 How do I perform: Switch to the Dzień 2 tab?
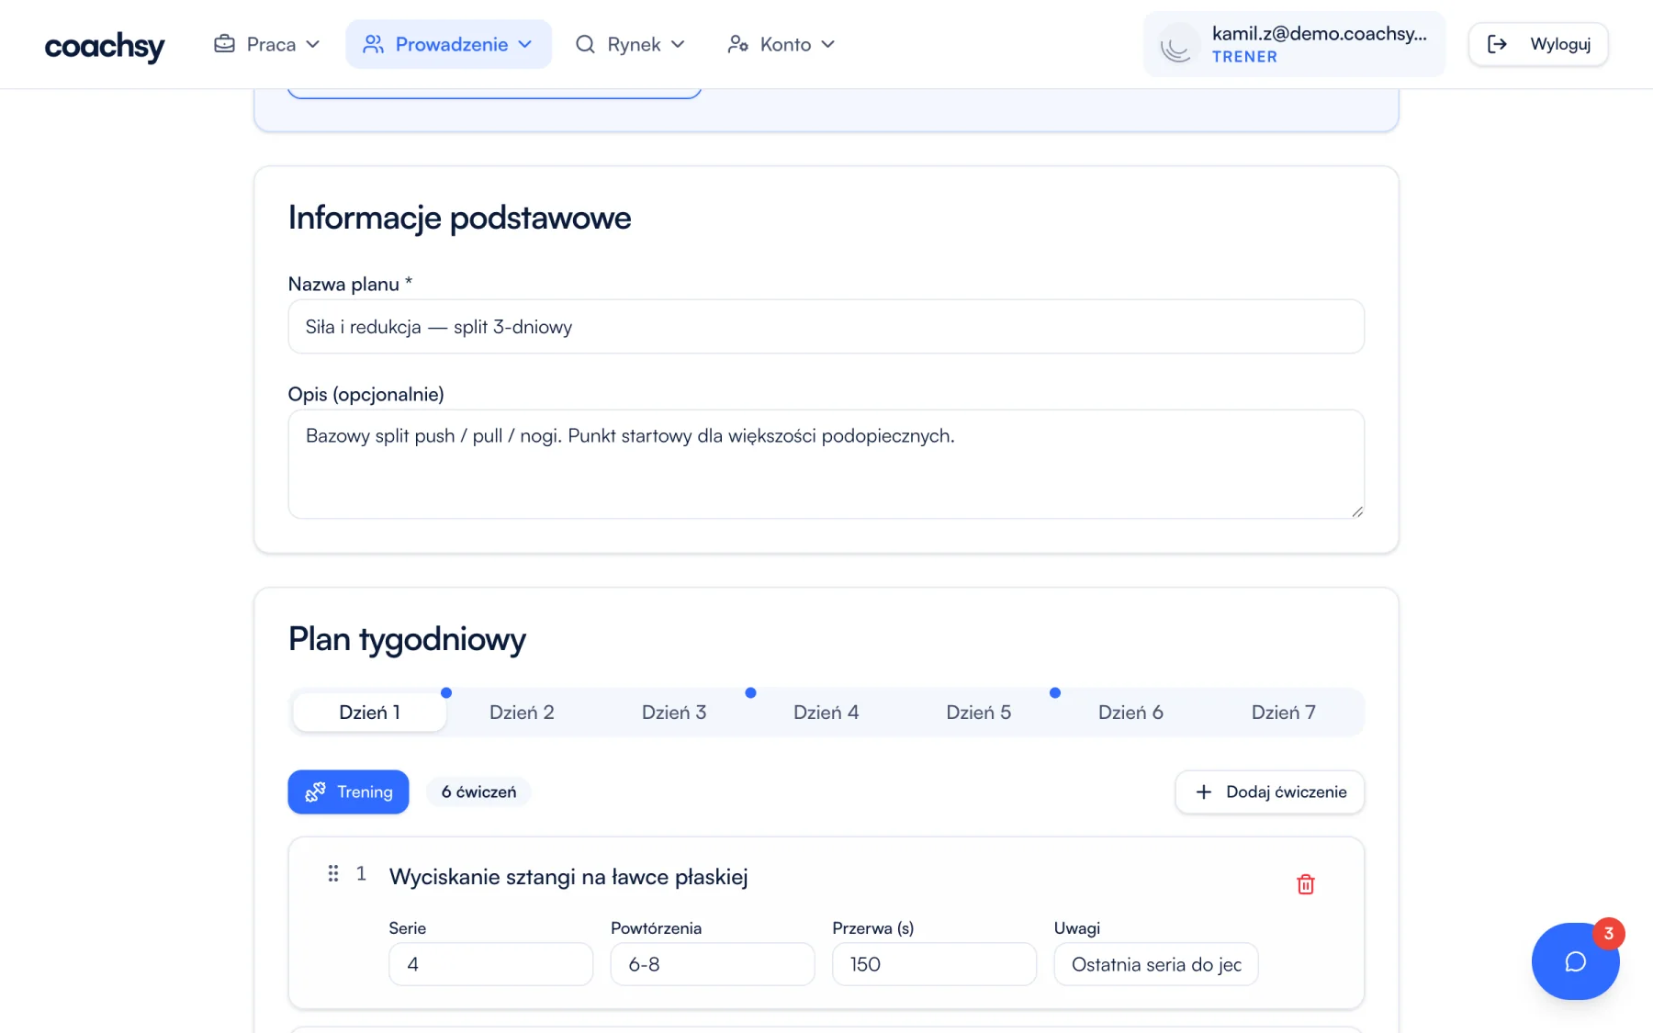(x=522, y=713)
